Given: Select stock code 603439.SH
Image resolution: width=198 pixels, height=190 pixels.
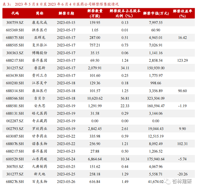Looking at the screenshot, I should (15, 76).
